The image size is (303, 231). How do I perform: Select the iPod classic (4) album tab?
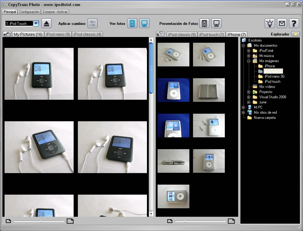87,34
